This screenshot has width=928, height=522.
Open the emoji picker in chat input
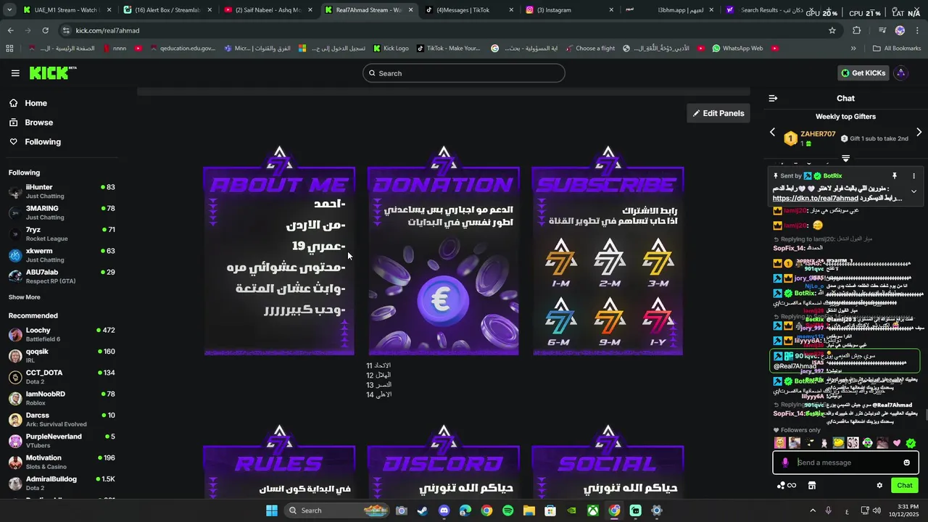coord(906,463)
